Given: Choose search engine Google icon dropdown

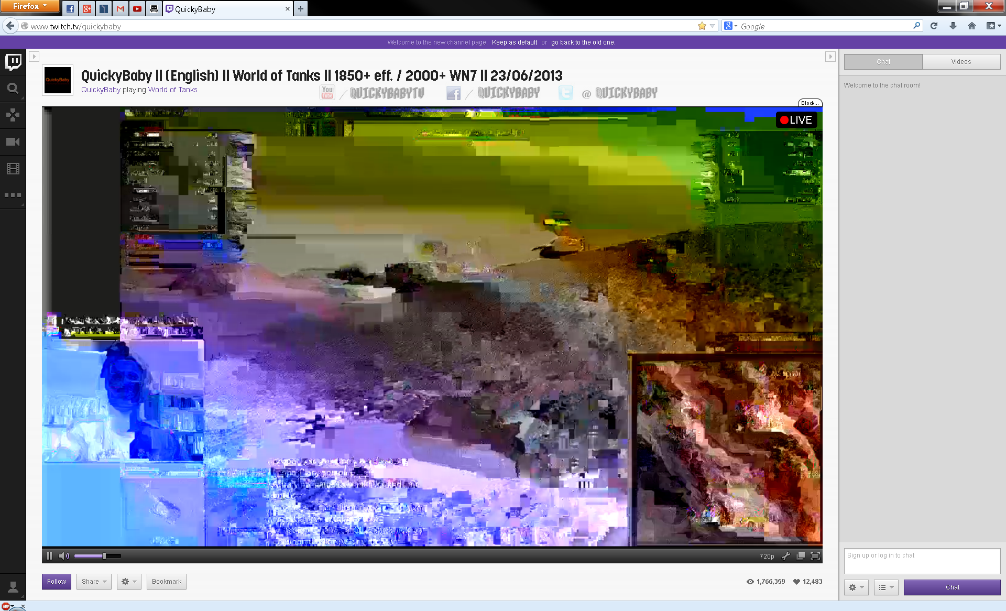Looking at the screenshot, I should (x=730, y=26).
